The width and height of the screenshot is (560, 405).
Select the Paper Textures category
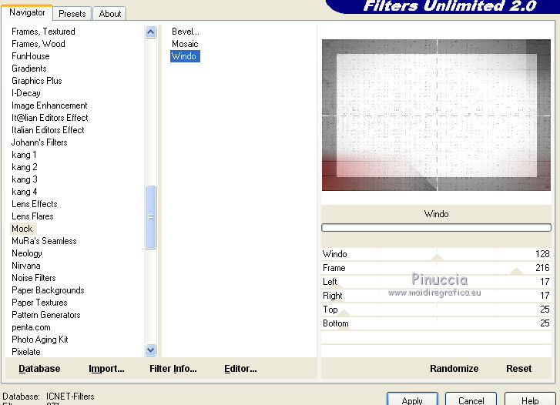point(39,303)
